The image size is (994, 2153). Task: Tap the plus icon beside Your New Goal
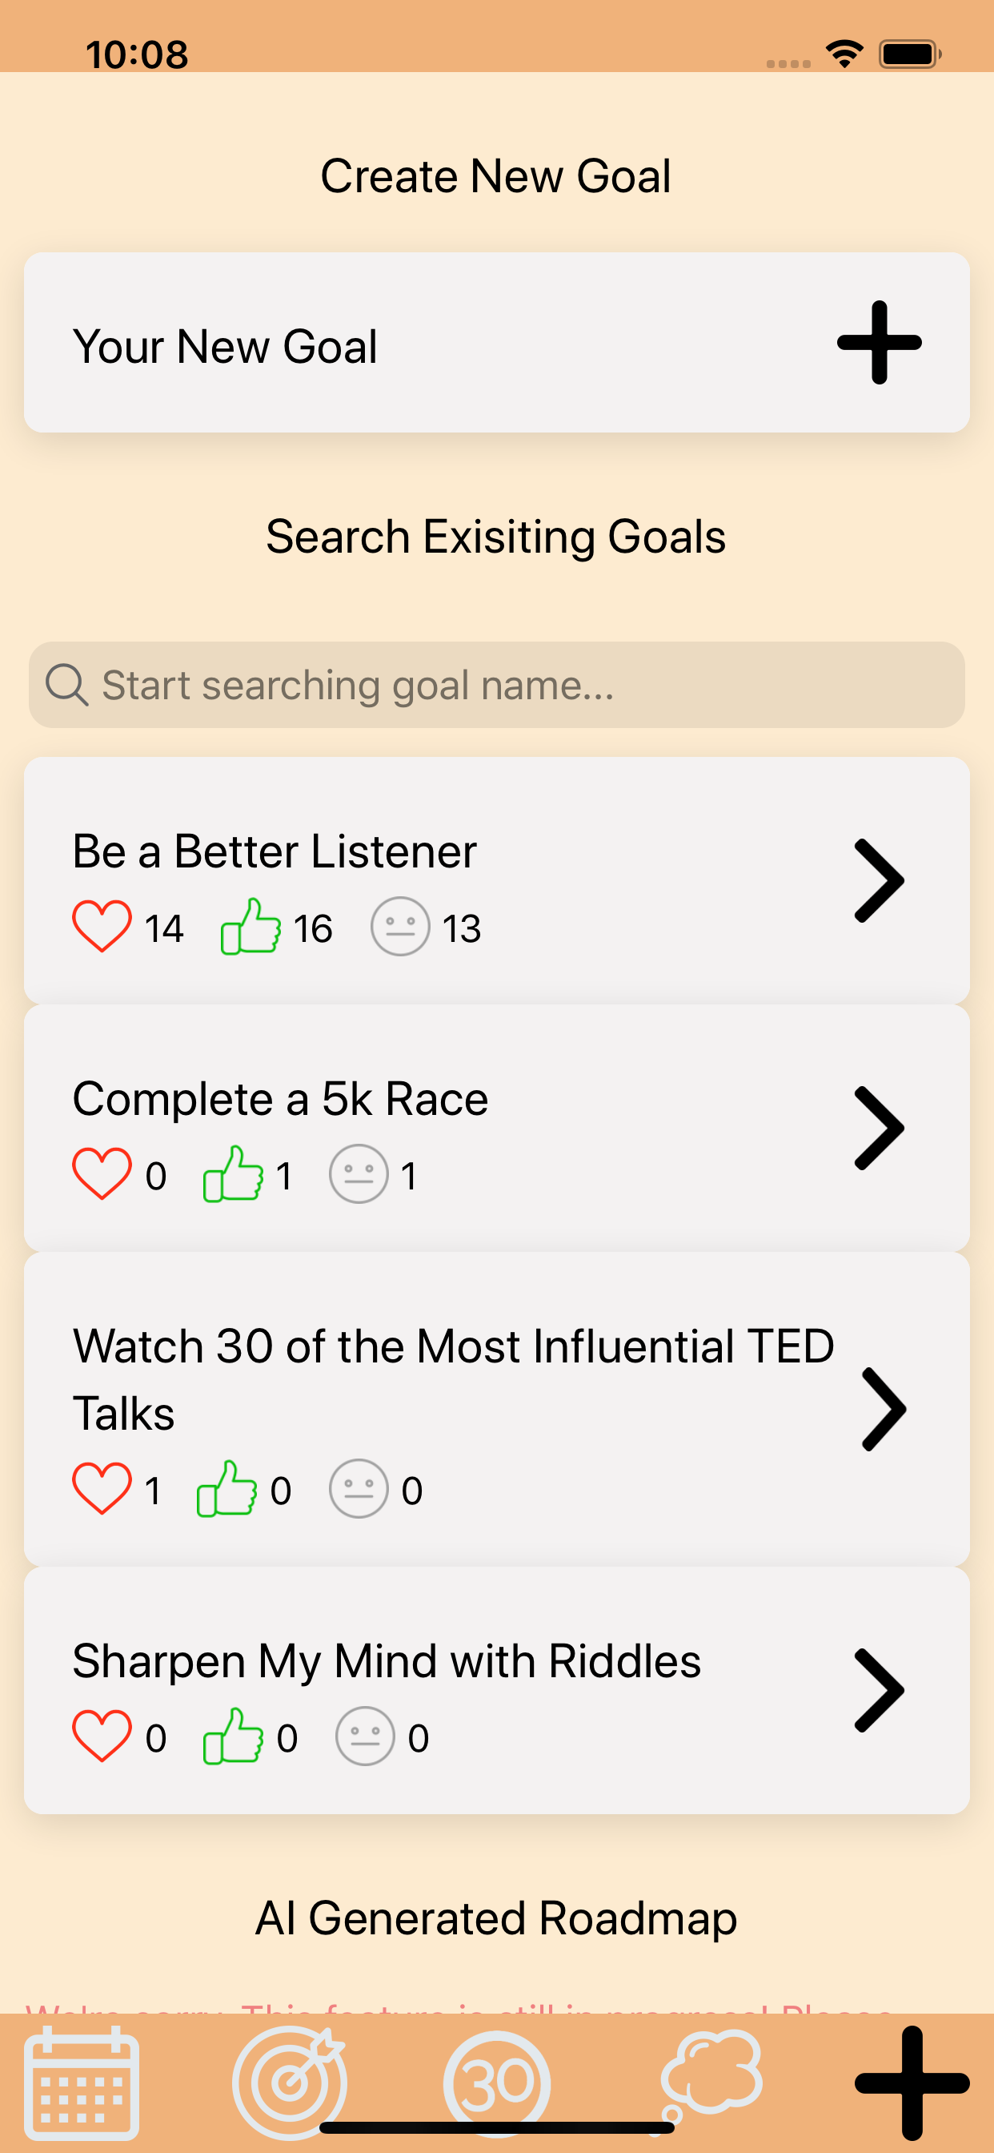click(879, 343)
